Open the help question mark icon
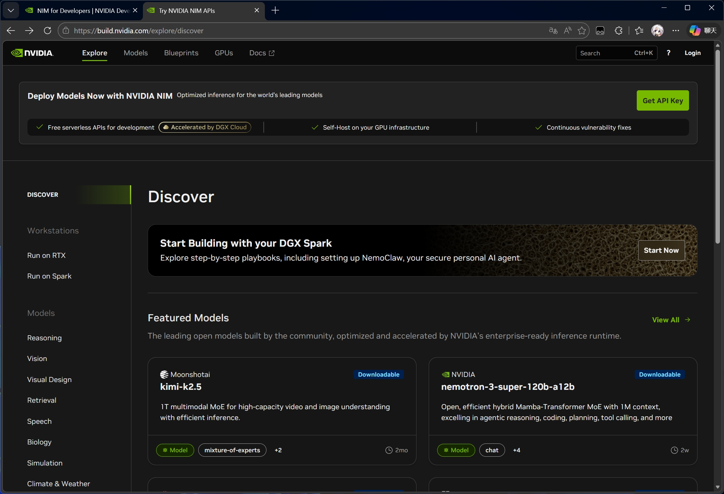This screenshot has width=724, height=494. (x=668, y=53)
